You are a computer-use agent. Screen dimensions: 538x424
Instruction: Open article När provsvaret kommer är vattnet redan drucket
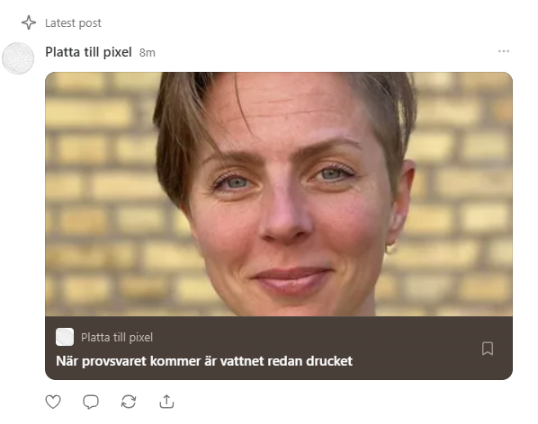pyautogui.click(x=204, y=361)
